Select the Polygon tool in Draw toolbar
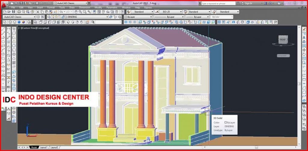Viewport: 308px width, 151px height. pyautogui.click(x=3, y=41)
